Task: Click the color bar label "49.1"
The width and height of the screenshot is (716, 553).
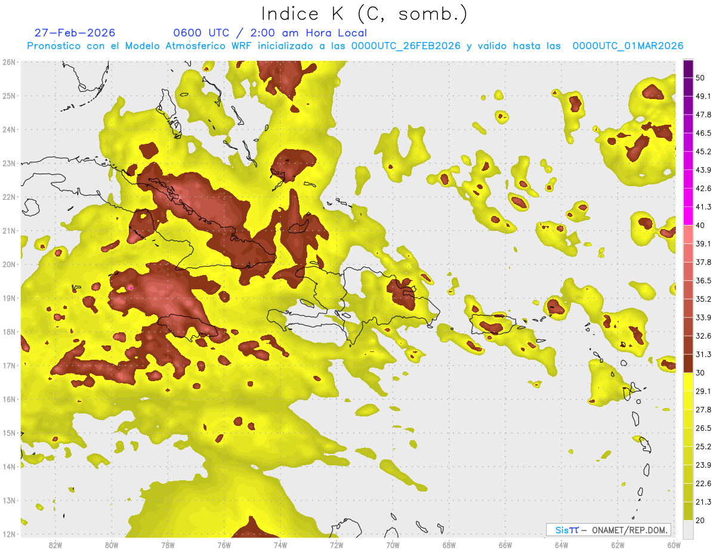Action: point(703,96)
